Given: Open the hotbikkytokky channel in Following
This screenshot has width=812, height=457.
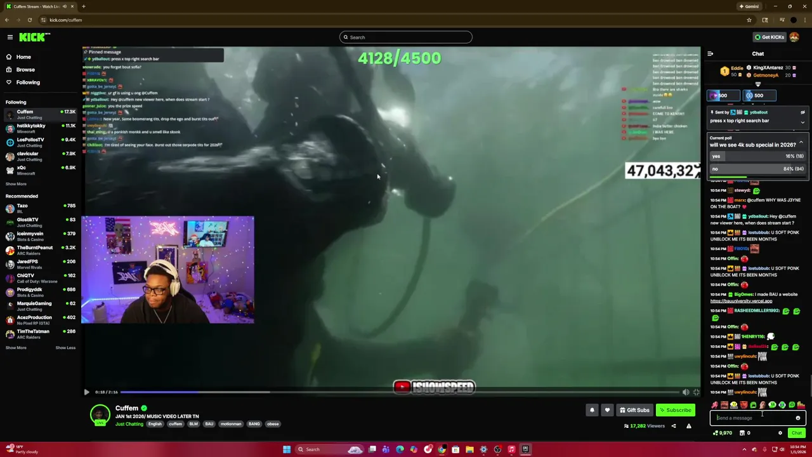Looking at the screenshot, I should pyautogui.click(x=39, y=128).
